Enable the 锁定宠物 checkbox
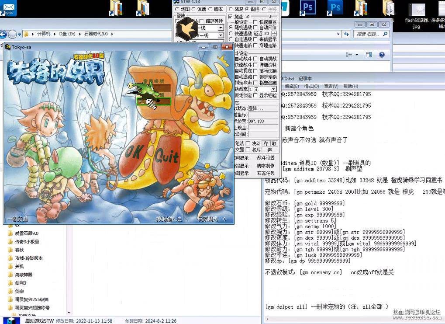 point(255,77)
